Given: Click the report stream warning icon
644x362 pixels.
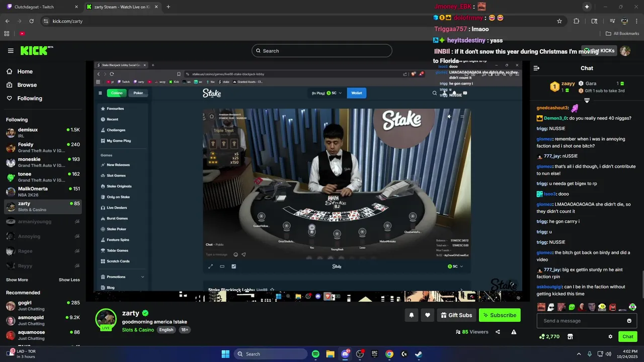Looking at the screenshot, I should (514, 332).
